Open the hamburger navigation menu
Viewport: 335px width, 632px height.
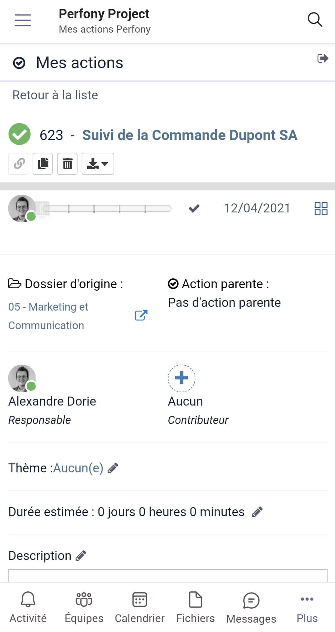[x=23, y=20]
